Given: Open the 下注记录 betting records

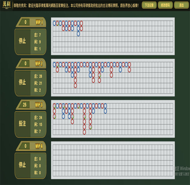Looking at the screenshot, I should (149, 5).
